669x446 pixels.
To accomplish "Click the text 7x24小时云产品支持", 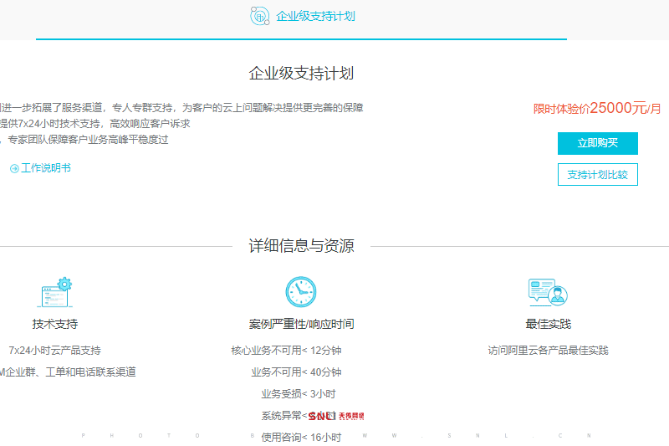I will tap(54, 351).
